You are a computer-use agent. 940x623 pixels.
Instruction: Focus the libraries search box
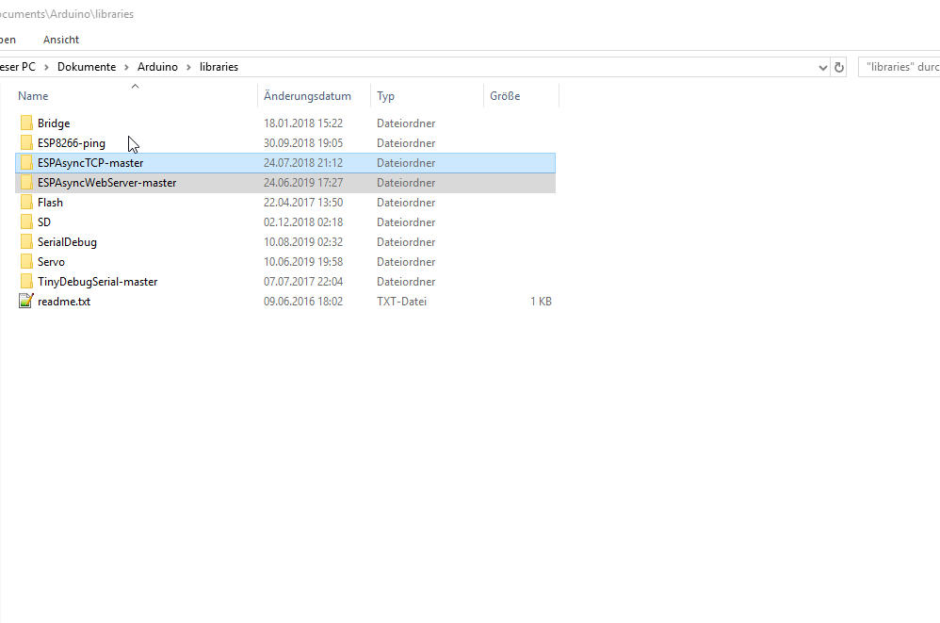coord(899,67)
